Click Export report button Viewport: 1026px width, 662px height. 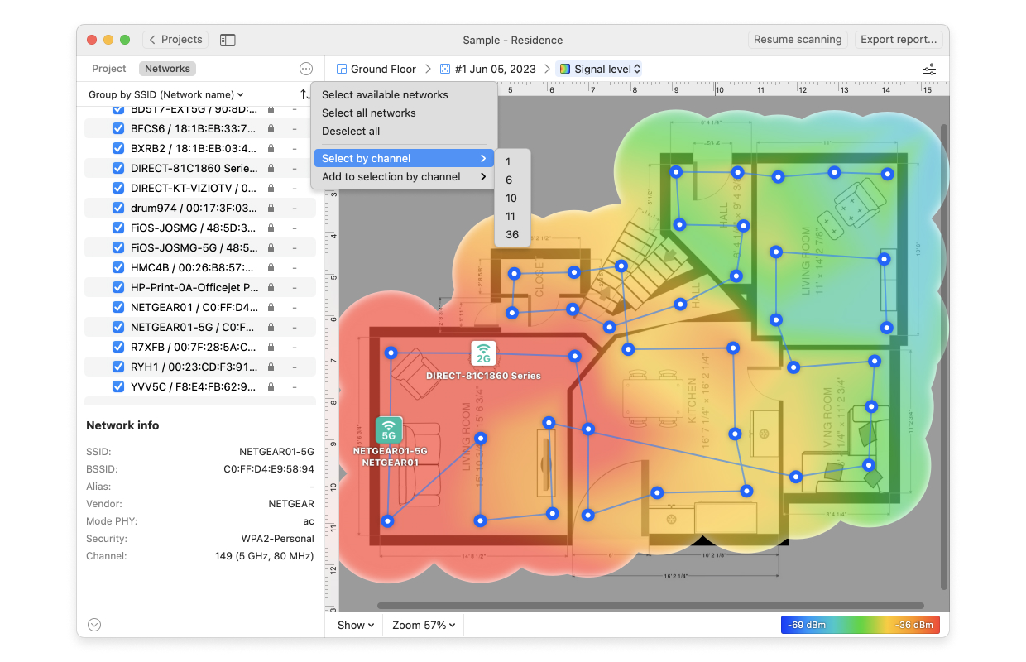899,40
